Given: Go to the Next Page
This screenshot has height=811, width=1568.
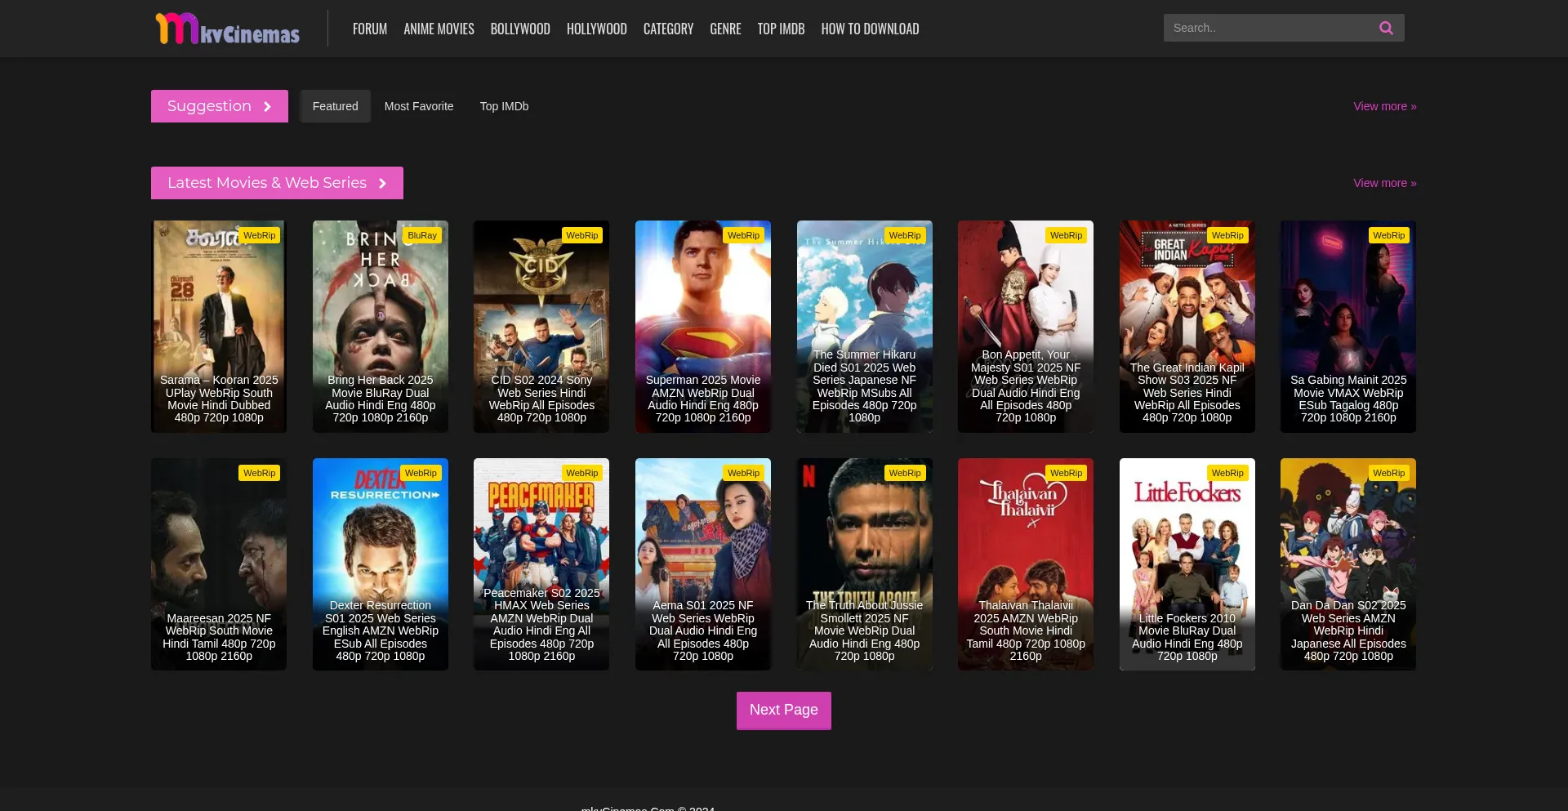Looking at the screenshot, I should [784, 711].
